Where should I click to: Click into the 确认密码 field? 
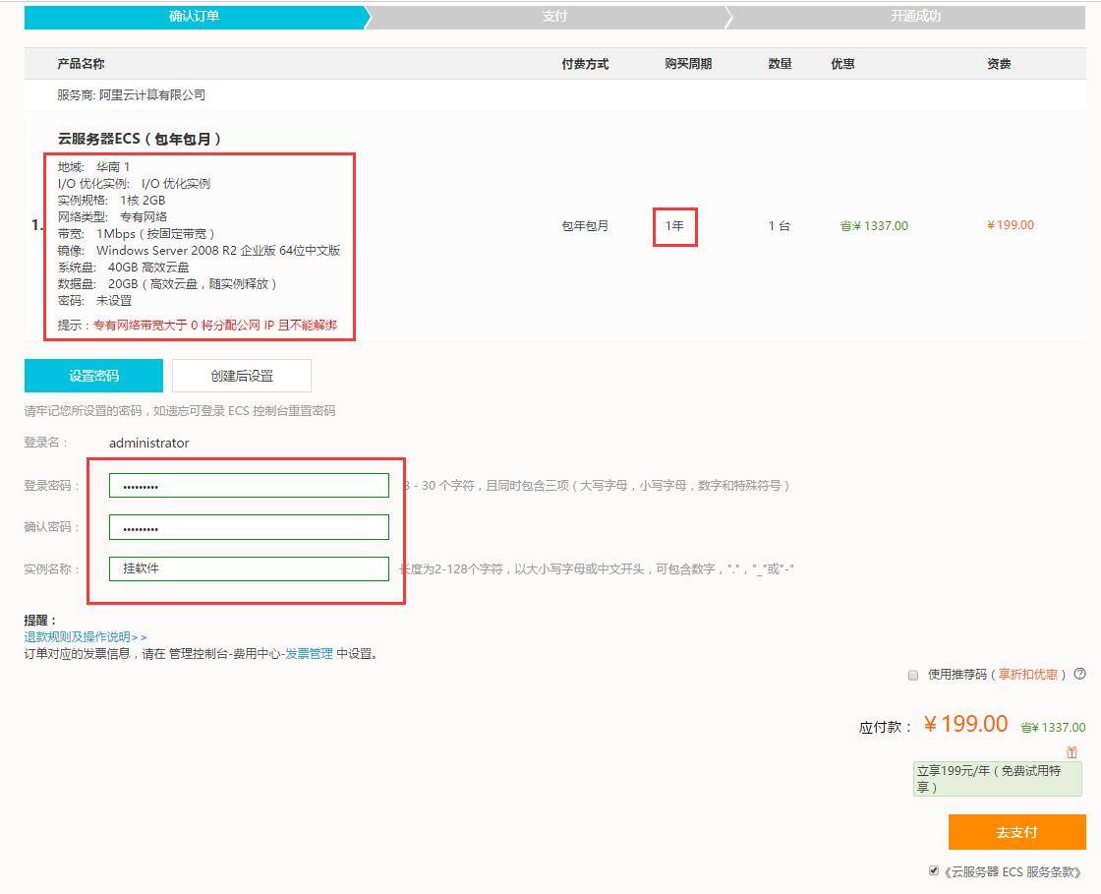coord(249,527)
